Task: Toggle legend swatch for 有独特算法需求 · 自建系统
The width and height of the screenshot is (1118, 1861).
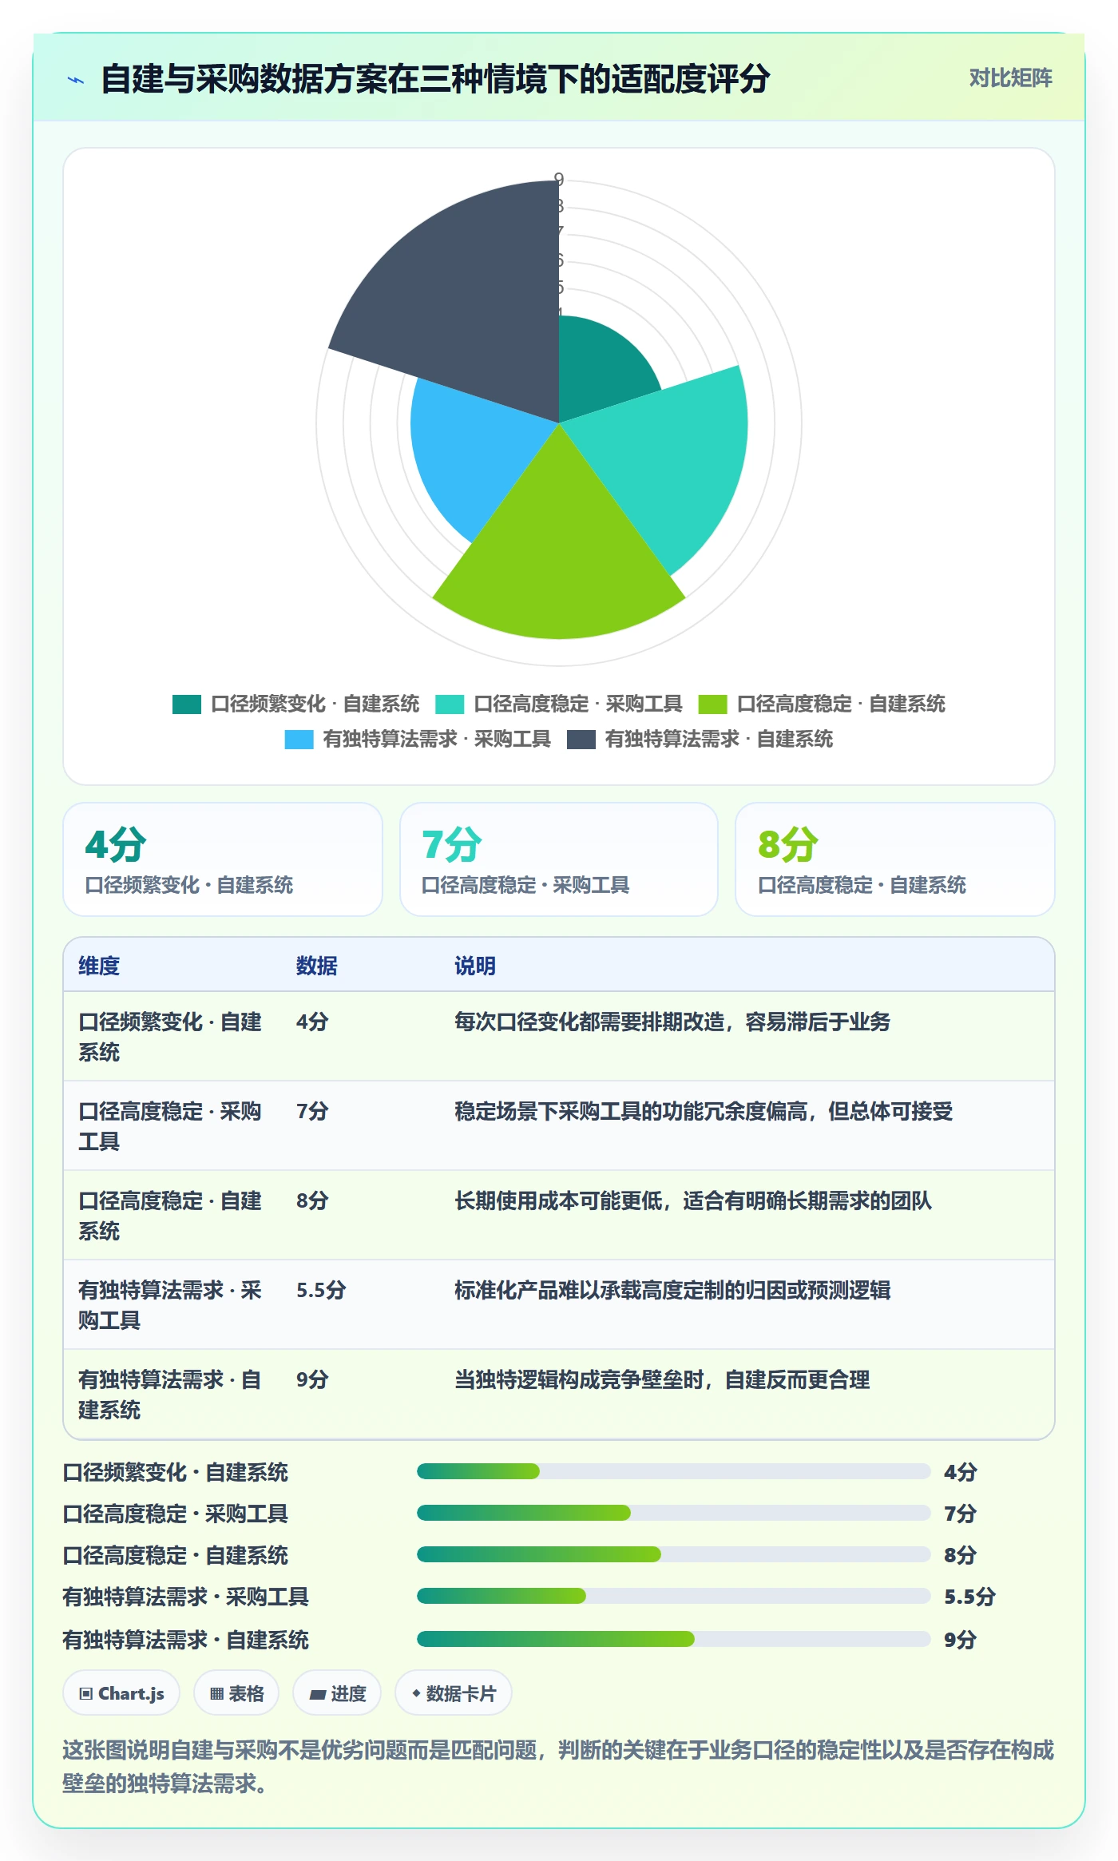Action: click(581, 739)
